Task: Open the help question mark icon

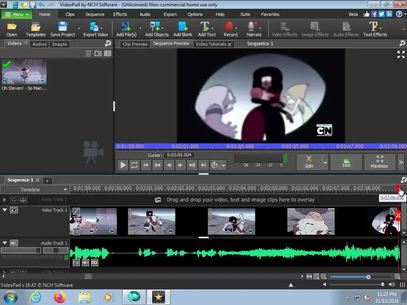Action: point(399,14)
